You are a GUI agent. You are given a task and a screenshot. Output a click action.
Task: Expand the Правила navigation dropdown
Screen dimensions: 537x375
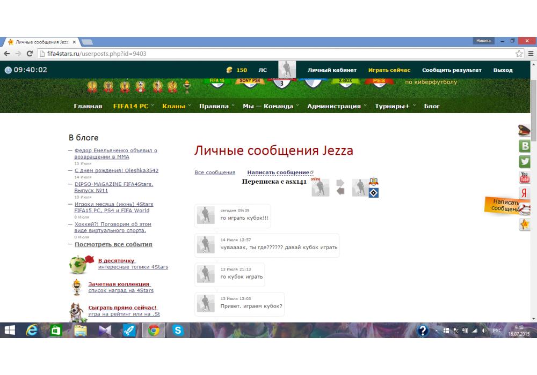216,106
